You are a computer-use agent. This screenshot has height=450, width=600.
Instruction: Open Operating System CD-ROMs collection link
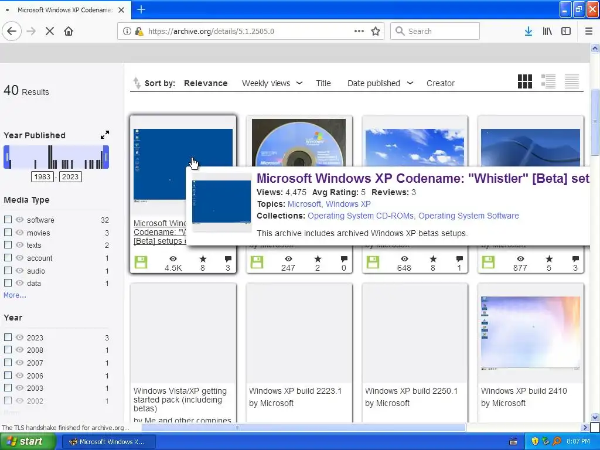click(x=360, y=216)
